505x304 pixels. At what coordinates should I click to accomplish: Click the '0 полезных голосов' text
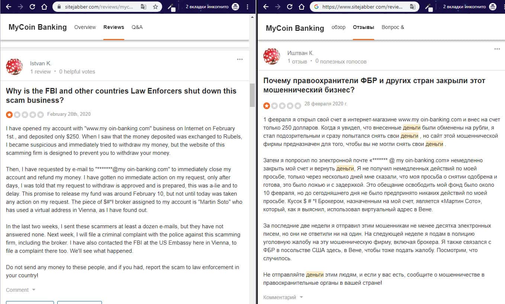click(341, 61)
